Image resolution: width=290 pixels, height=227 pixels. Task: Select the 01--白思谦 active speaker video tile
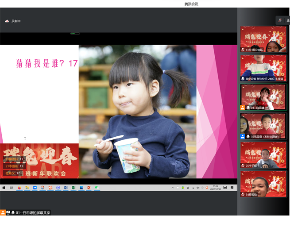click(263, 97)
